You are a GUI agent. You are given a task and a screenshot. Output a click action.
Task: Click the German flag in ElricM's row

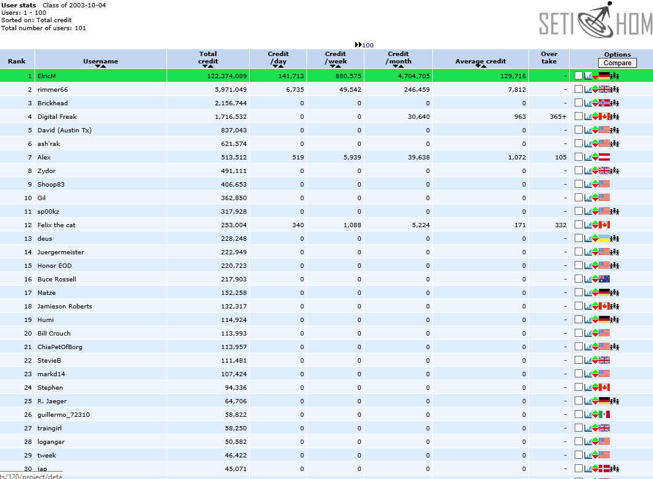604,76
